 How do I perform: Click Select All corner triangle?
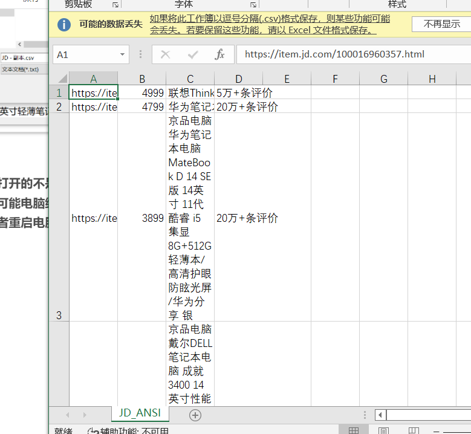tap(62, 79)
